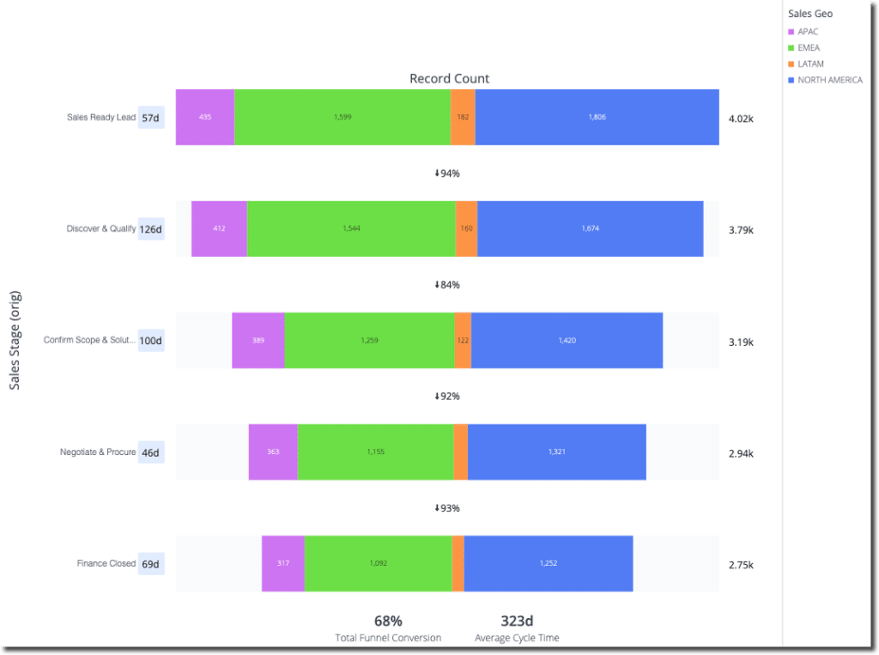Click the APAC purple legend swatch
Screen dimensions: 879x655
pos(791,32)
